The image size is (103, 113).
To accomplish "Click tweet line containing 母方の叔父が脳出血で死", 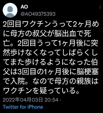I will [x=47, y=34].
